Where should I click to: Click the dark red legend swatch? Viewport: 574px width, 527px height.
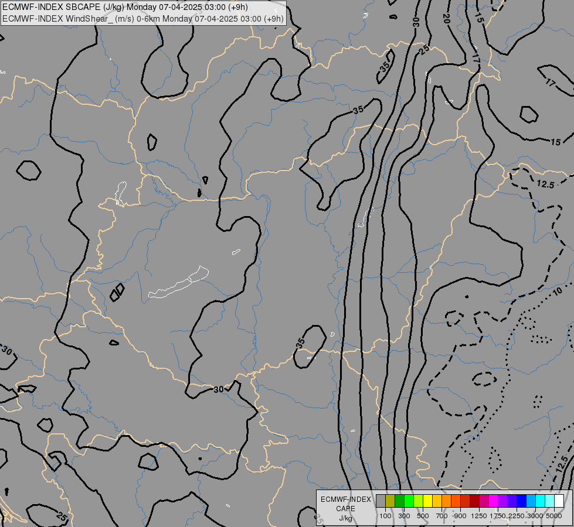(x=474, y=501)
